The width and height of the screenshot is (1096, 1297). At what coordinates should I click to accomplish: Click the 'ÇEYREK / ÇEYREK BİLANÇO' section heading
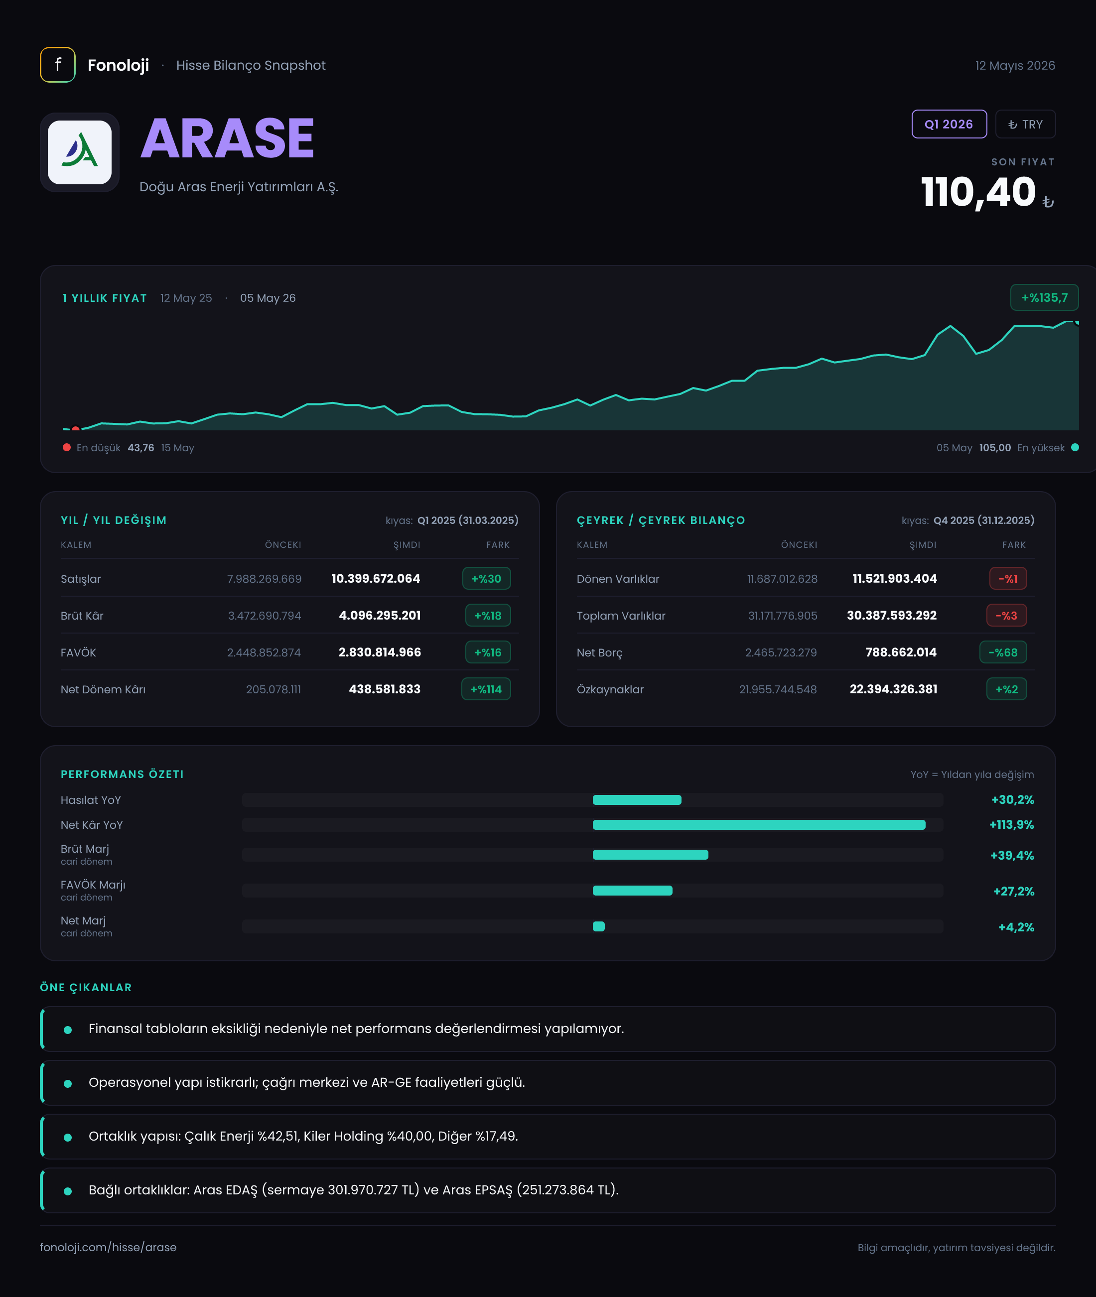(661, 520)
